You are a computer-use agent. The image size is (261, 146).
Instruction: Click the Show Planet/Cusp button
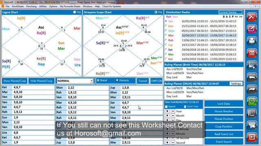[x=15, y=81]
